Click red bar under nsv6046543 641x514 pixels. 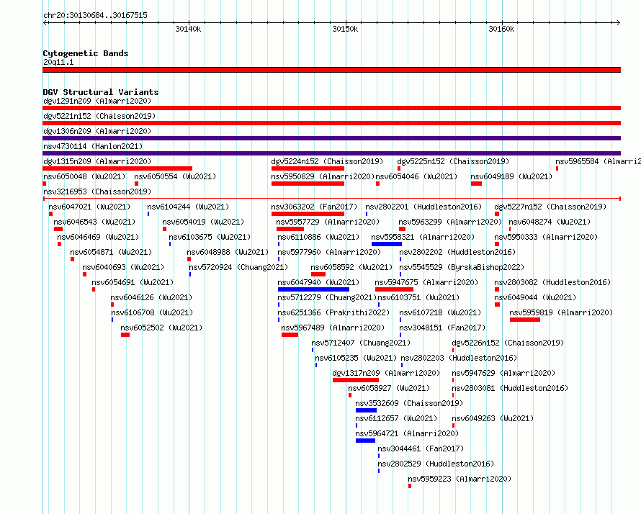pos(58,229)
